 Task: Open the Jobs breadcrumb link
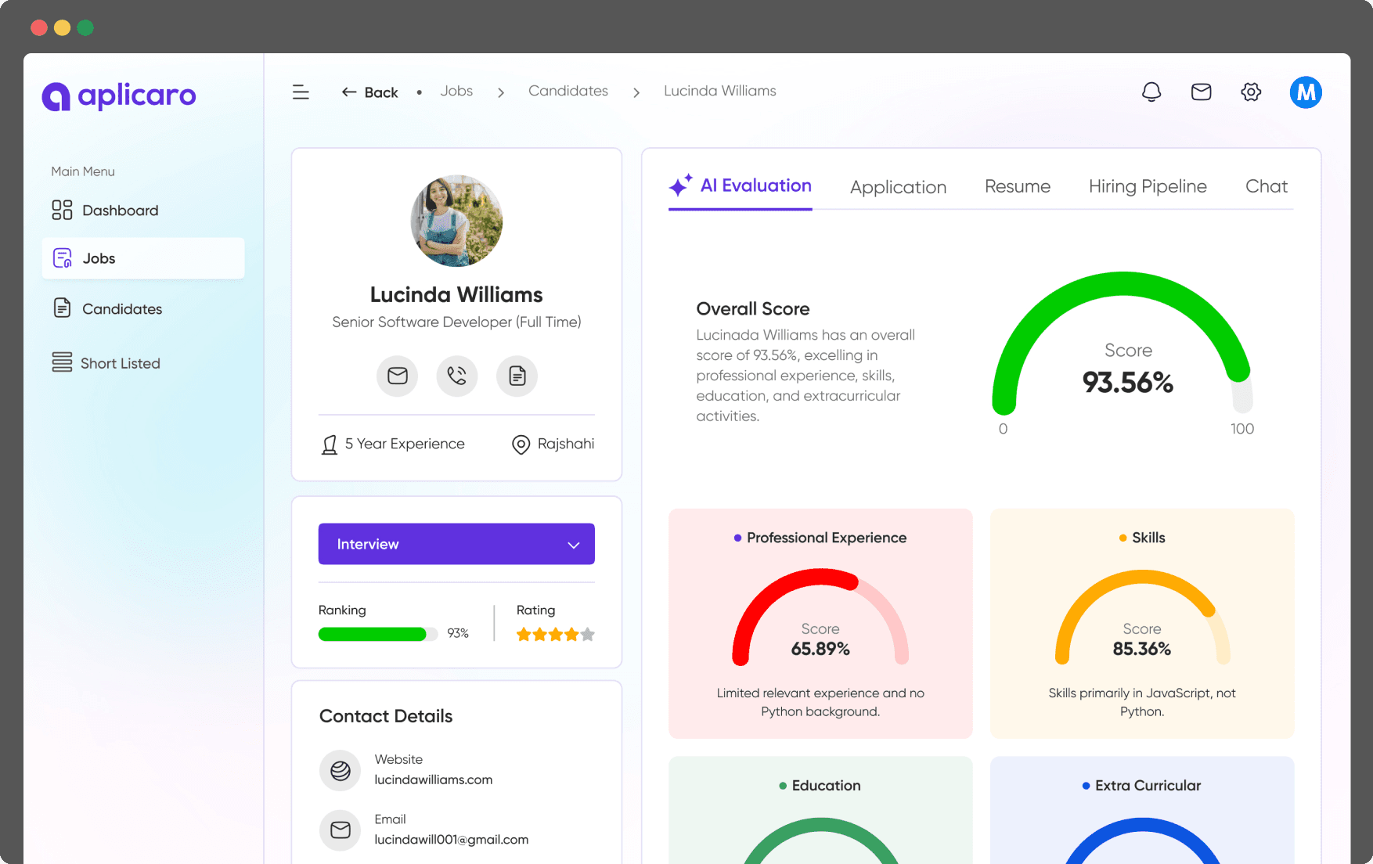[456, 91]
